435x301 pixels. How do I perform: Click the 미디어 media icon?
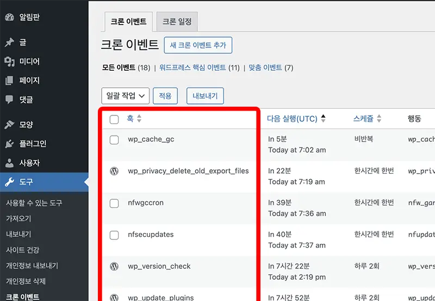9,62
